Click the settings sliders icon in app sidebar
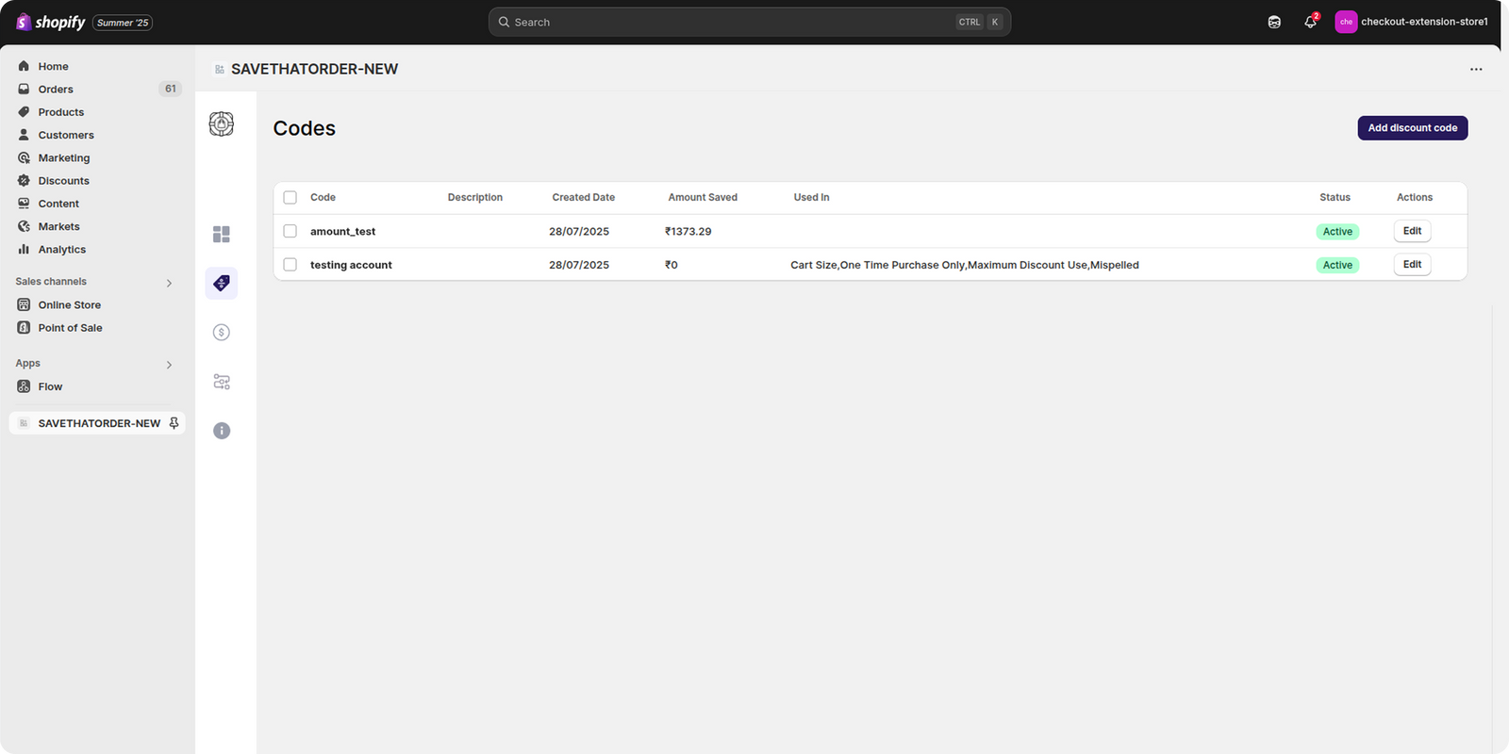The width and height of the screenshot is (1509, 754). click(222, 382)
